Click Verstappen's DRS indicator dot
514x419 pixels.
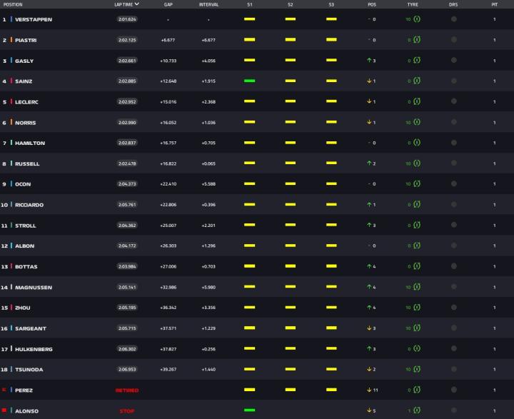(453, 19)
